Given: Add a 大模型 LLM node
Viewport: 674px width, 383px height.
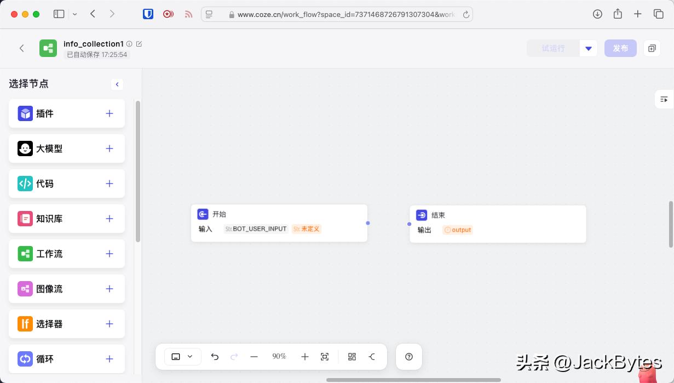Looking at the screenshot, I should coord(110,148).
